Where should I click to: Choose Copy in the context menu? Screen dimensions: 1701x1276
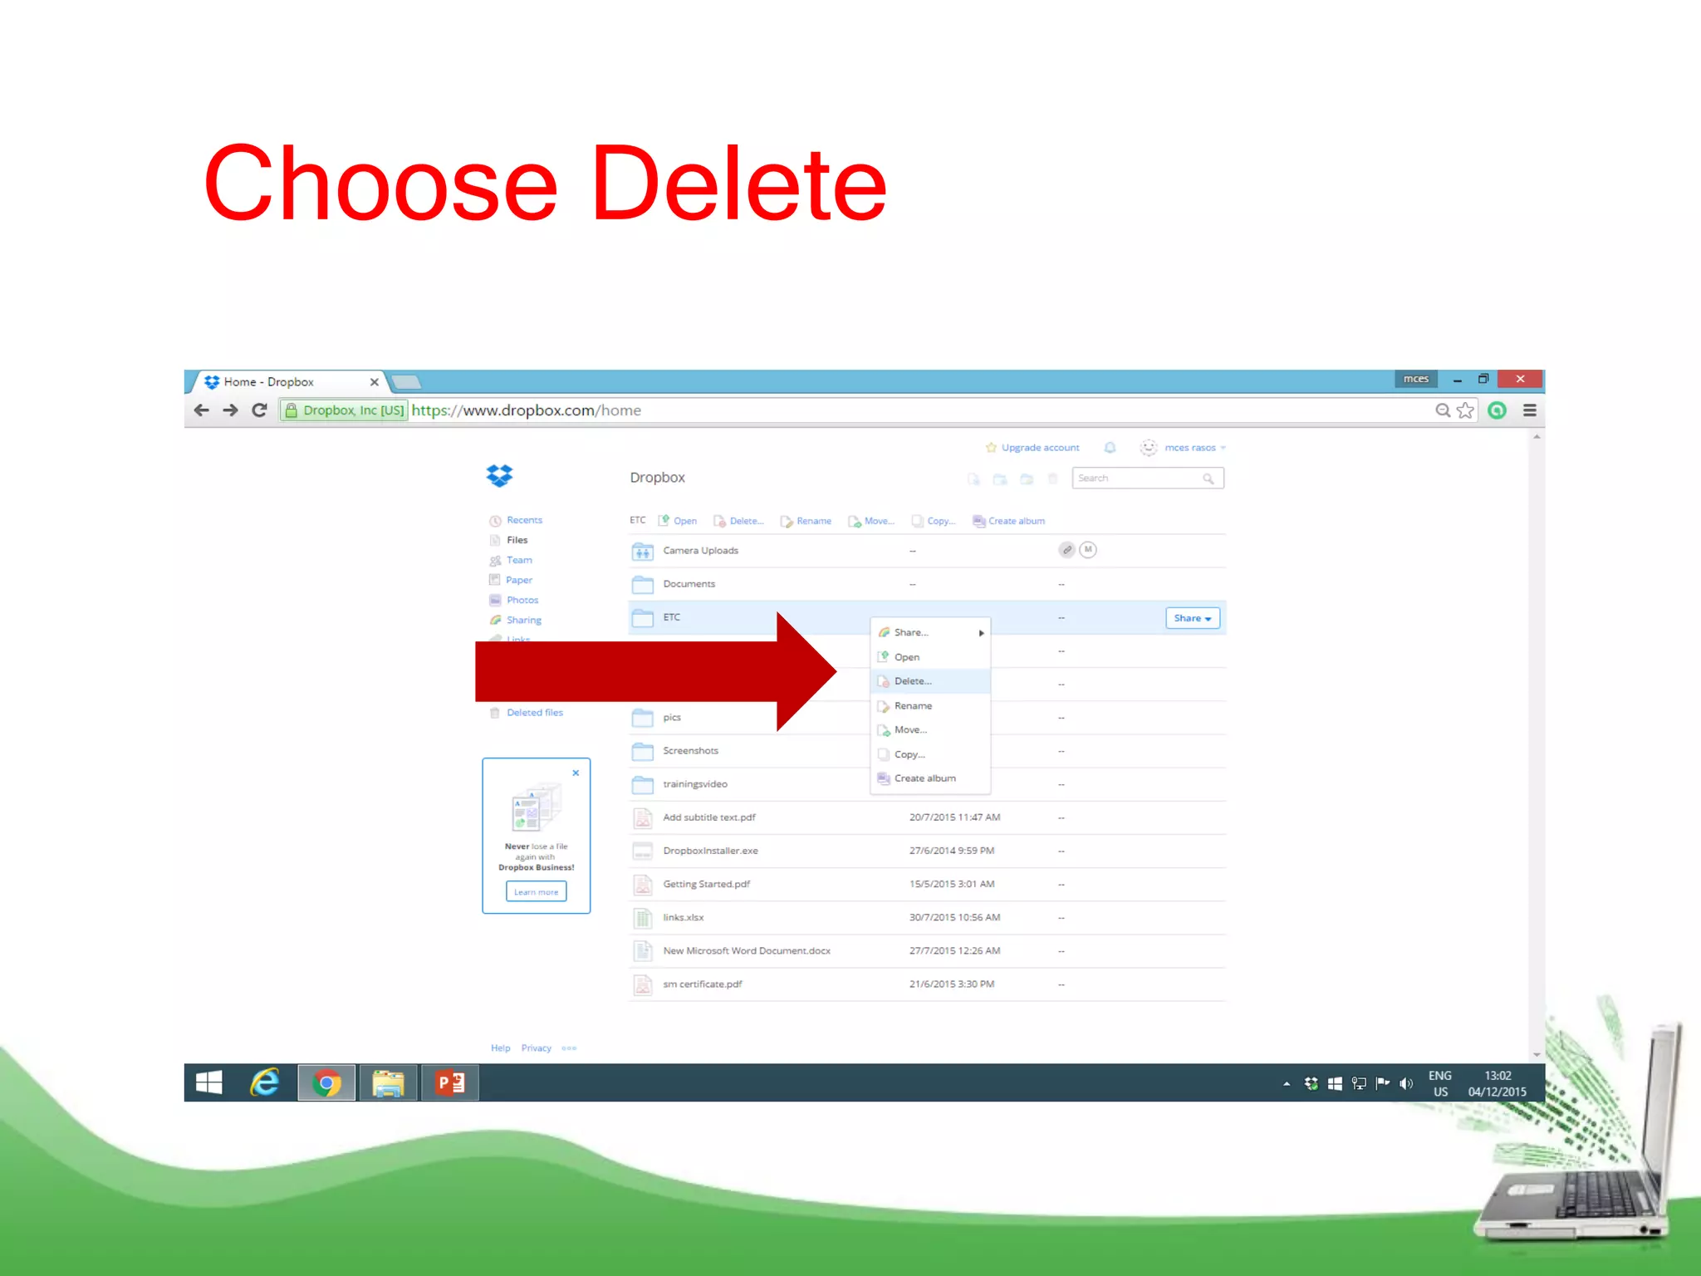pyautogui.click(x=931, y=754)
